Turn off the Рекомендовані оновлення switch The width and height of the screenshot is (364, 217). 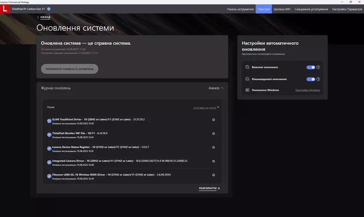[x=310, y=79]
